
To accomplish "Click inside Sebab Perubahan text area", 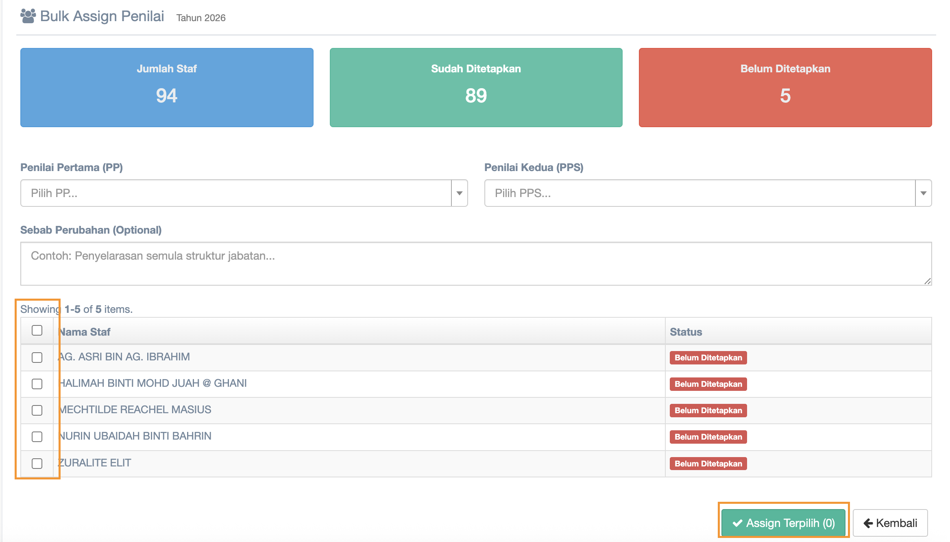I will 476,264.
